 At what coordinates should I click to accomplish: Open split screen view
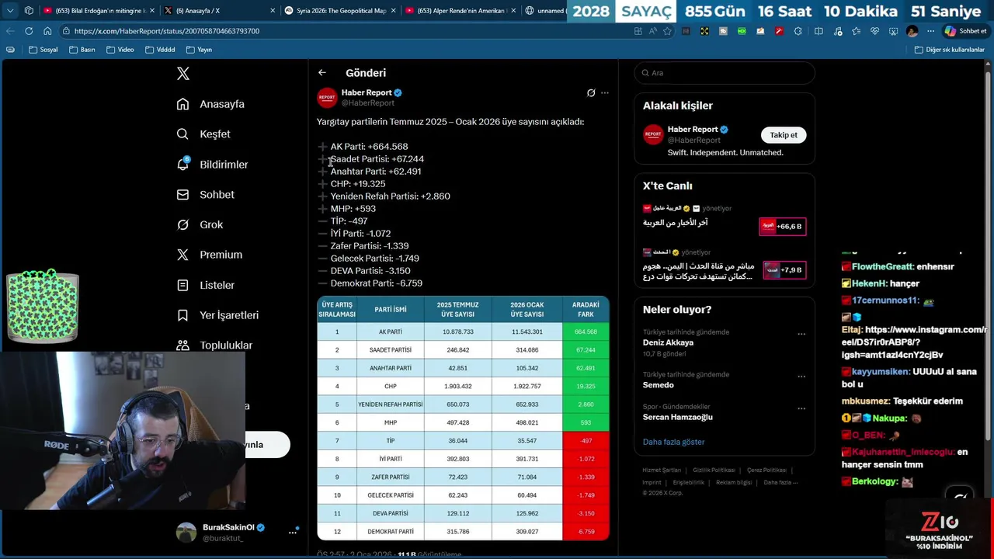[x=818, y=31]
